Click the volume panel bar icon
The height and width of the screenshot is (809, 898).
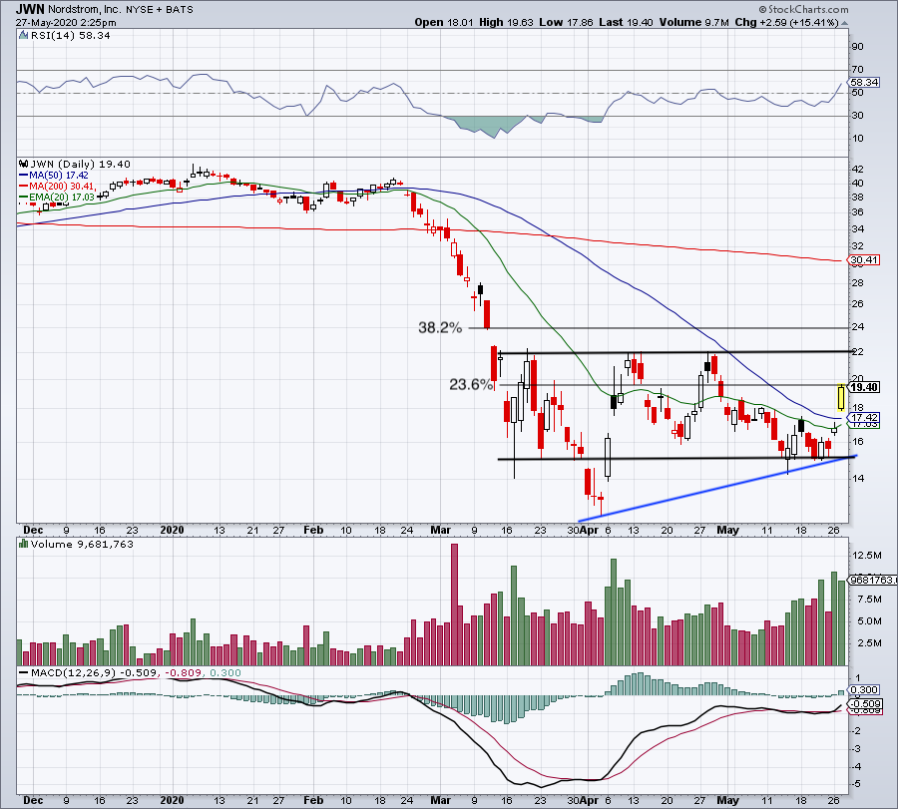tap(23, 544)
